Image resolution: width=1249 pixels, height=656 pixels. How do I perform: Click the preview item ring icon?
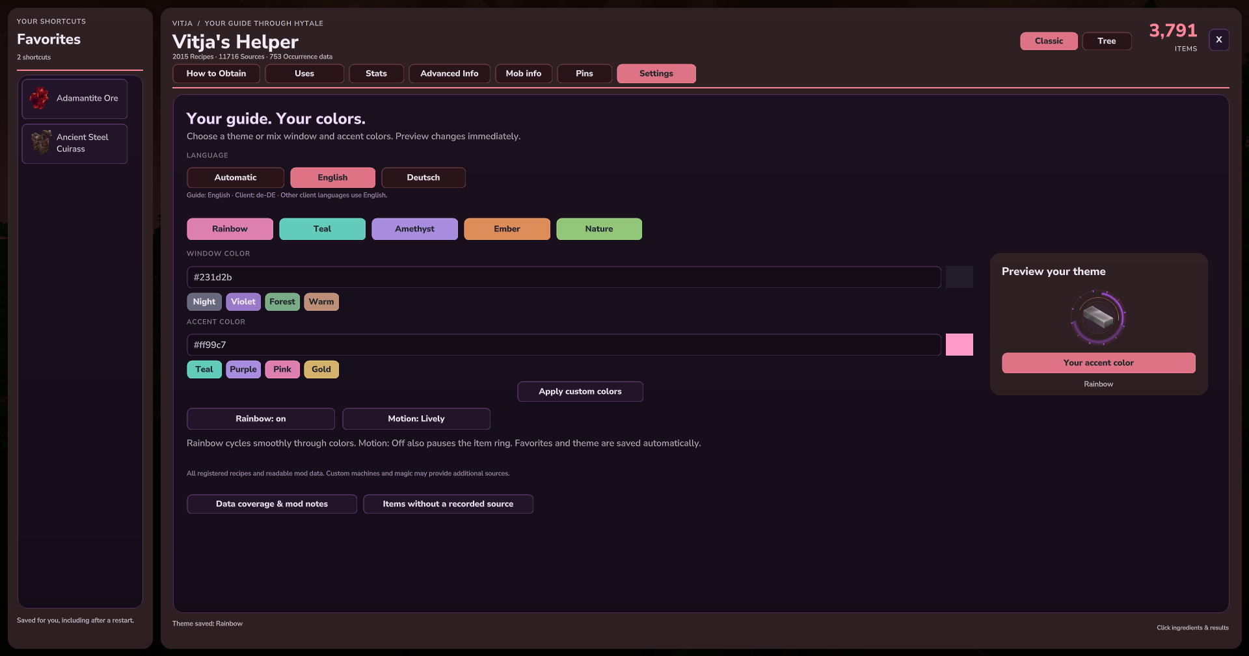click(1098, 317)
